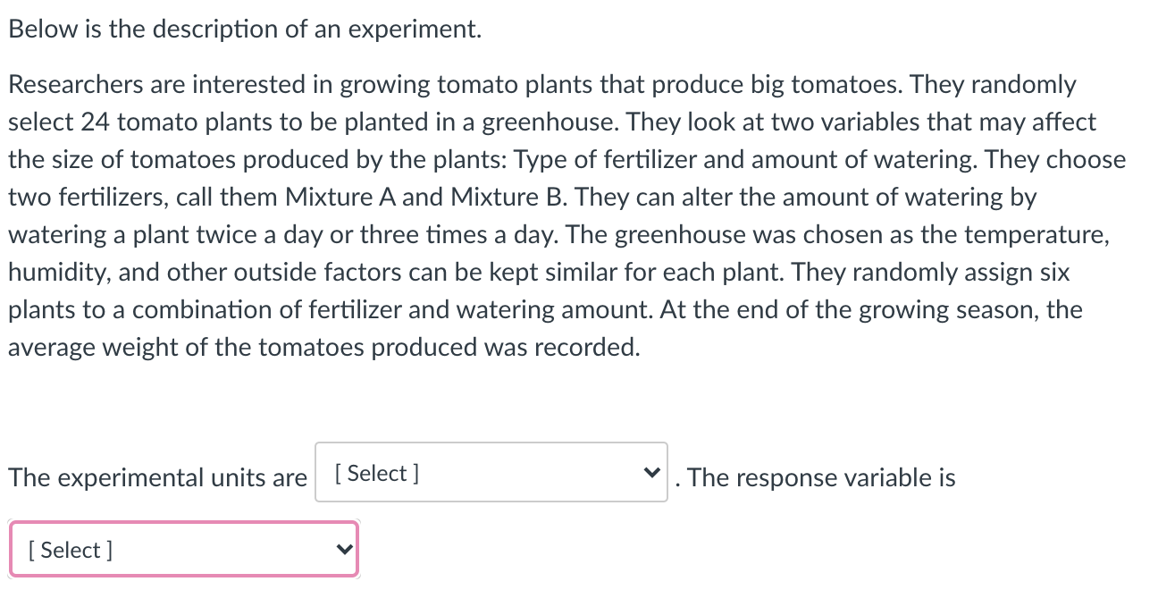The width and height of the screenshot is (1158, 590).
Task: Click the question description paragraph
Action: pos(563,215)
